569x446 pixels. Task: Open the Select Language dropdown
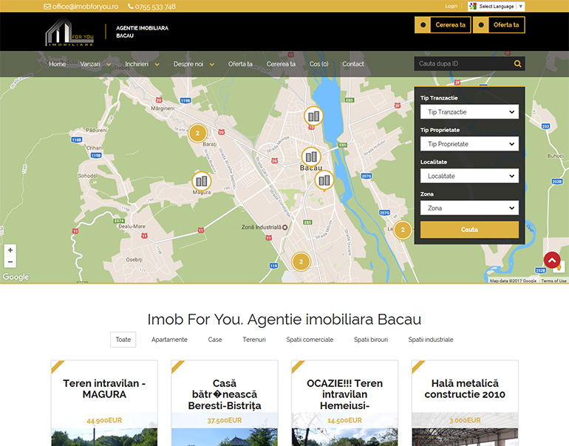[496, 6]
